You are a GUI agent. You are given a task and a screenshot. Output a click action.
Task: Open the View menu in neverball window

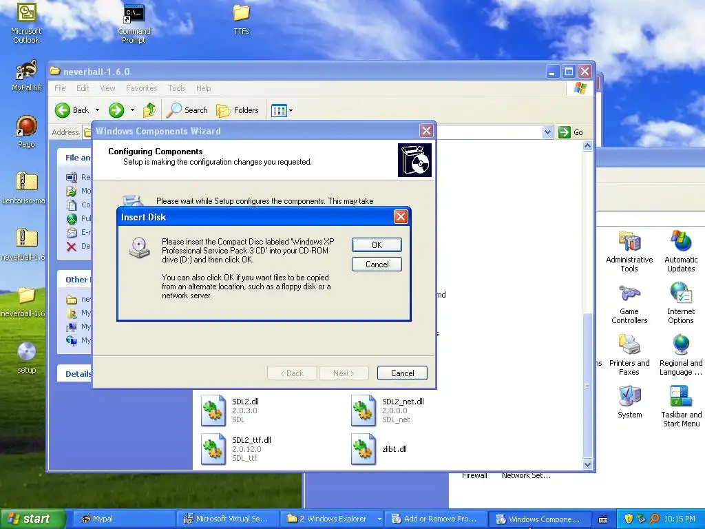point(107,88)
